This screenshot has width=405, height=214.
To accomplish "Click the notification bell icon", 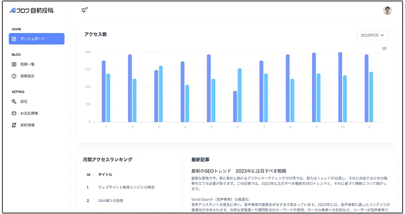I will coord(84,10).
